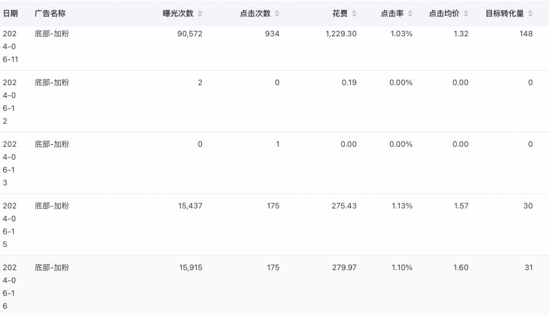Viewport: 549px width, 316px height.
Task: Click 底部-加粉 in the 2024-06-12 row
Action: coord(52,82)
